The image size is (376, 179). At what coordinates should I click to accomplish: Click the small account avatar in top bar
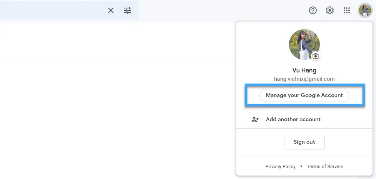pos(365,10)
